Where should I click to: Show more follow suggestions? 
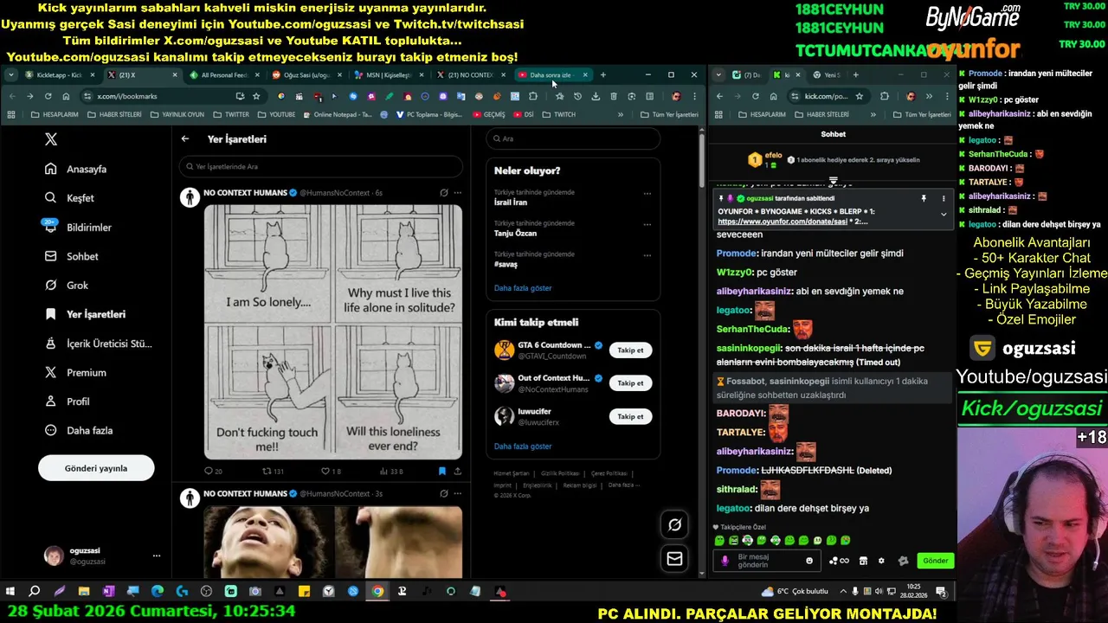click(523, 446)
